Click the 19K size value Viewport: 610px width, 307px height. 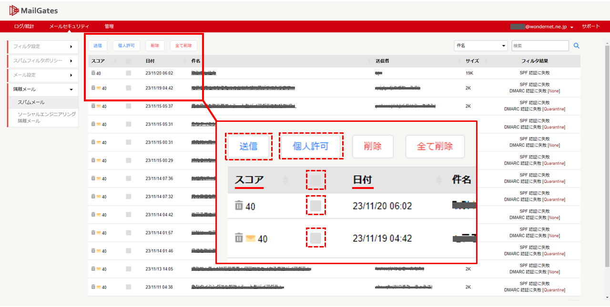[469, 73]
